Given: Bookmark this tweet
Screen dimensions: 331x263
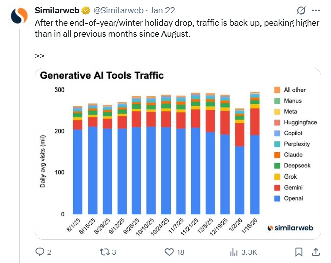Looking at the screenshot, I should pyautogui.click(x=298, y=252).
